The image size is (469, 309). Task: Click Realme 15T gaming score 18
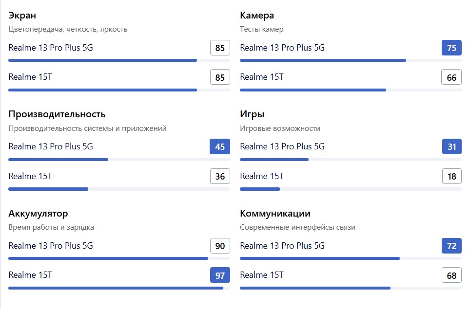451,176
